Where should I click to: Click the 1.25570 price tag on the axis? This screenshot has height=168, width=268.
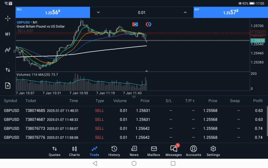[x=258, y=40]
